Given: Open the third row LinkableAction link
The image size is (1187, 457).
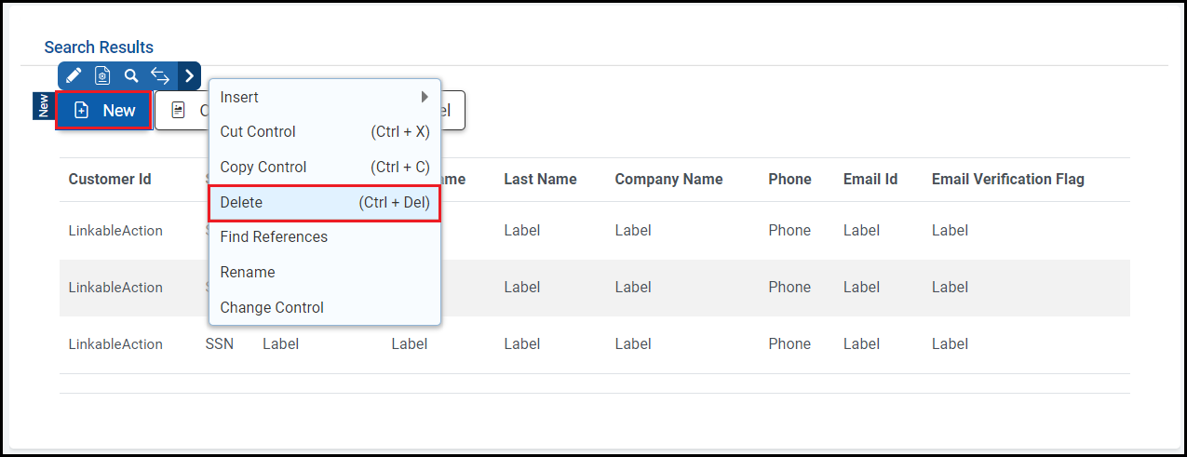Looking at the screenshot, I should coord(115,344).
